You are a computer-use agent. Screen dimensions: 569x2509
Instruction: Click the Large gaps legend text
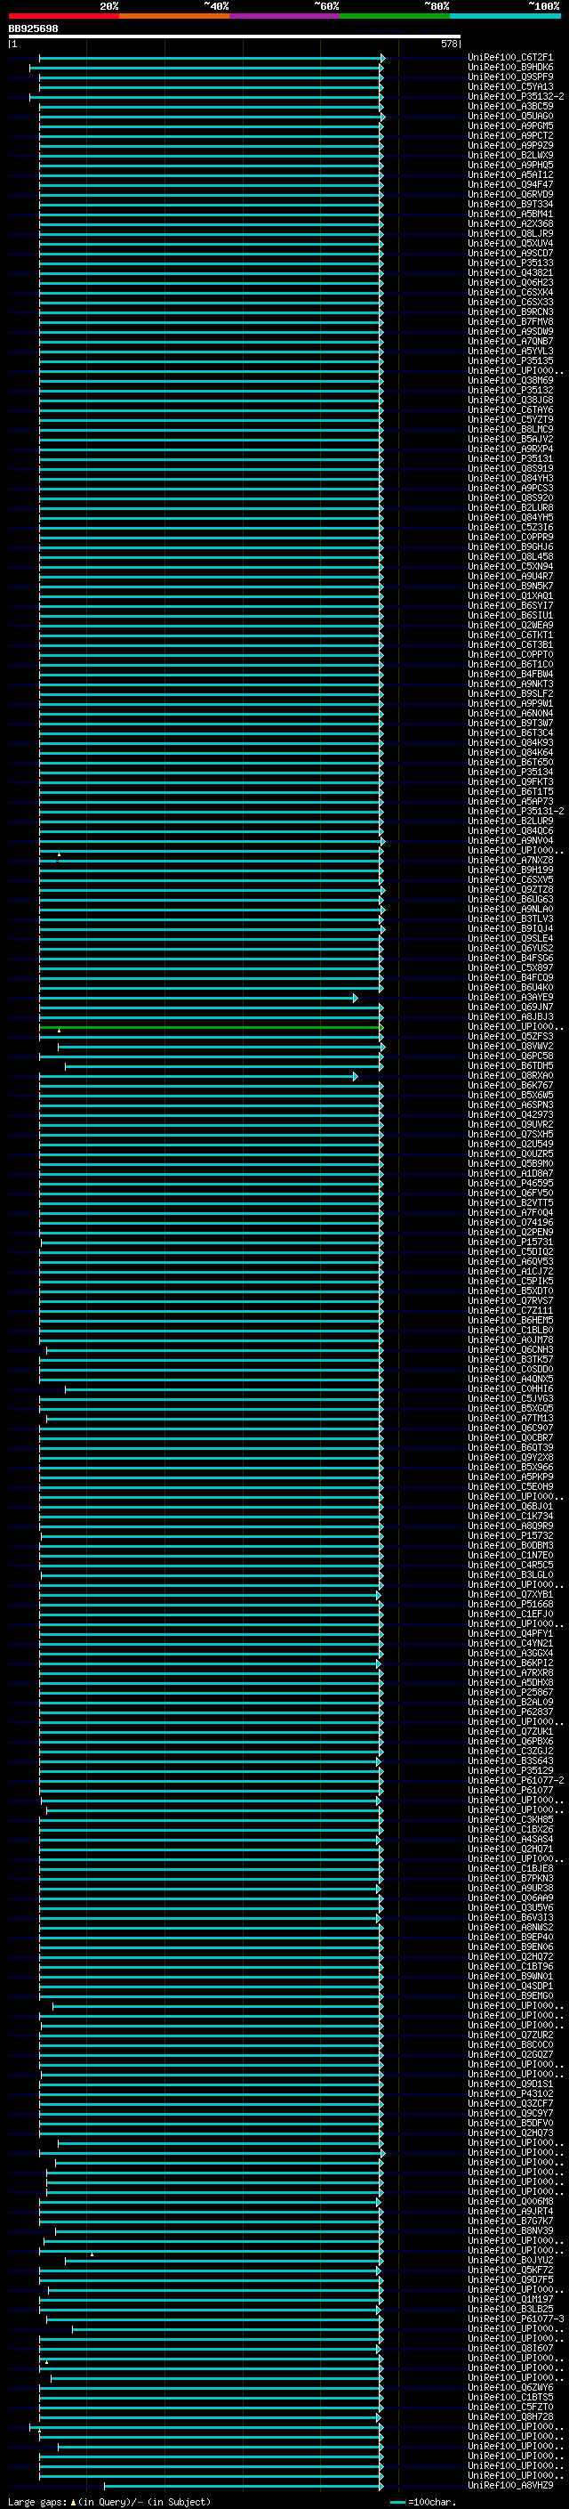(109, 2501)
